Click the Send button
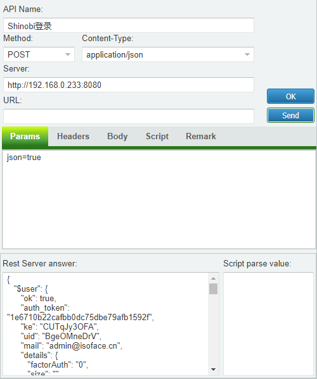 pos(290,115)
